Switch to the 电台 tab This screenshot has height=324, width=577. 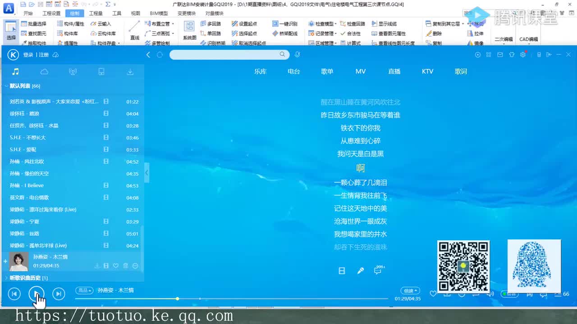pyautogui.click(x=294, y=72)
